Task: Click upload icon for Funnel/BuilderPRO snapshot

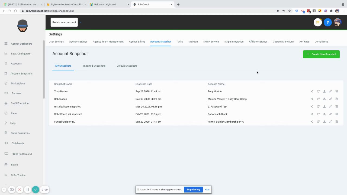Action: coord(324,122)
